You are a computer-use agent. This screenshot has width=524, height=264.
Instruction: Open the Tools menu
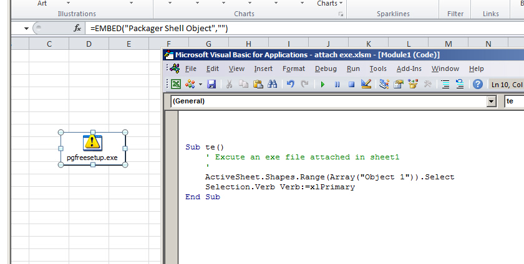coord(378,68)
